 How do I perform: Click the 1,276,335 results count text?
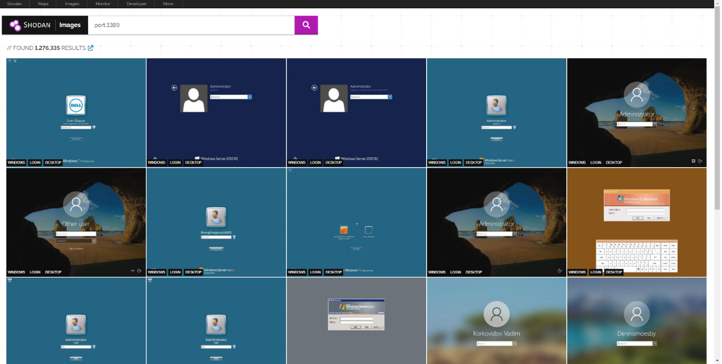pyautogui.click(x=47, y=48)
